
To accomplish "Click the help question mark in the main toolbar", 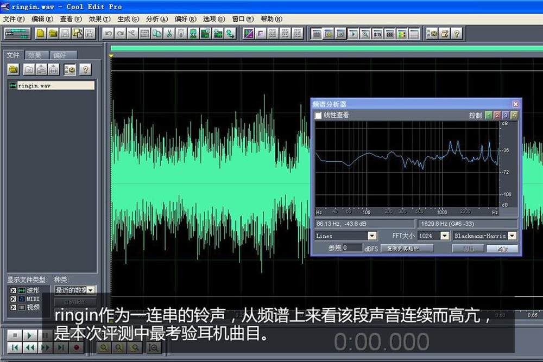I will tap(457, 34).
